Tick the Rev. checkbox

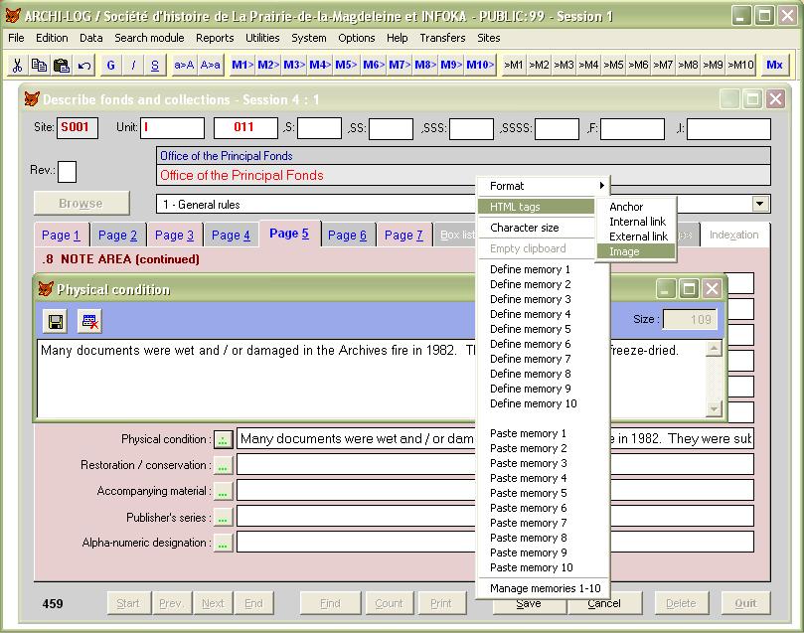(67, 172)
